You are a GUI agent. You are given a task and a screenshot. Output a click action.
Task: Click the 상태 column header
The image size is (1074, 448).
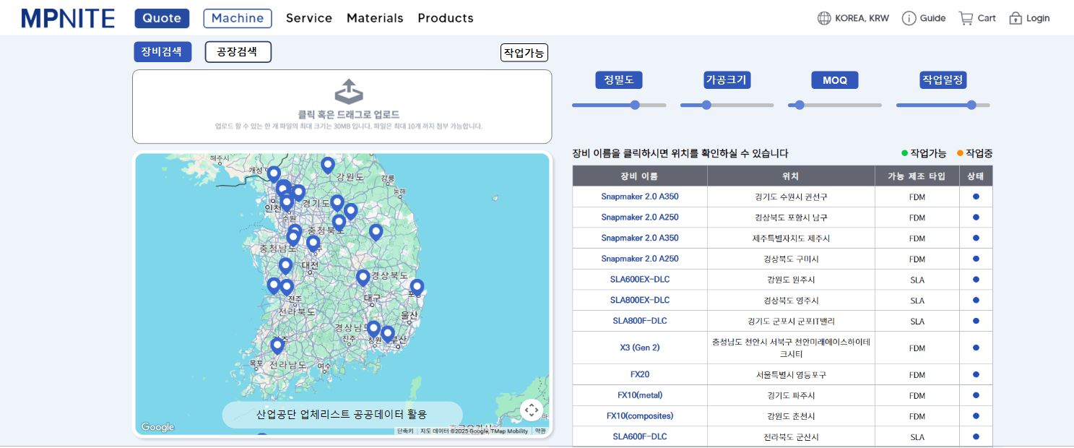976,176
